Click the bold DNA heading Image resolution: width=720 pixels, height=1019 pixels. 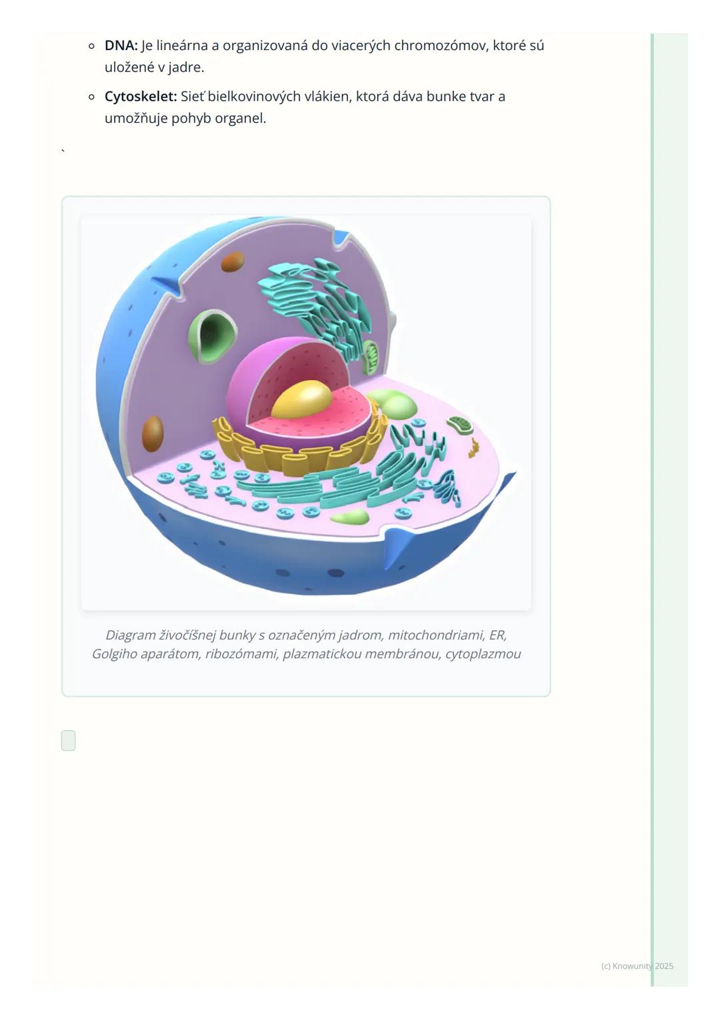pyautogui.click(x=121, y=45)
